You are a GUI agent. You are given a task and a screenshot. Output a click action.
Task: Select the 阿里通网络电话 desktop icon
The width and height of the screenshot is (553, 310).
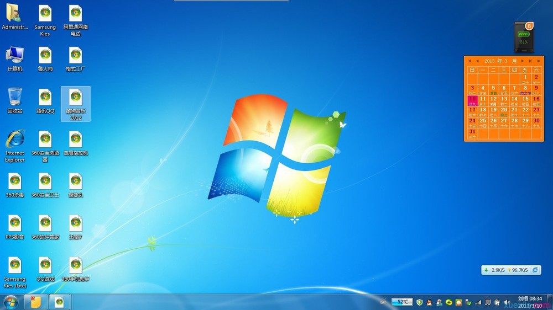75,20
